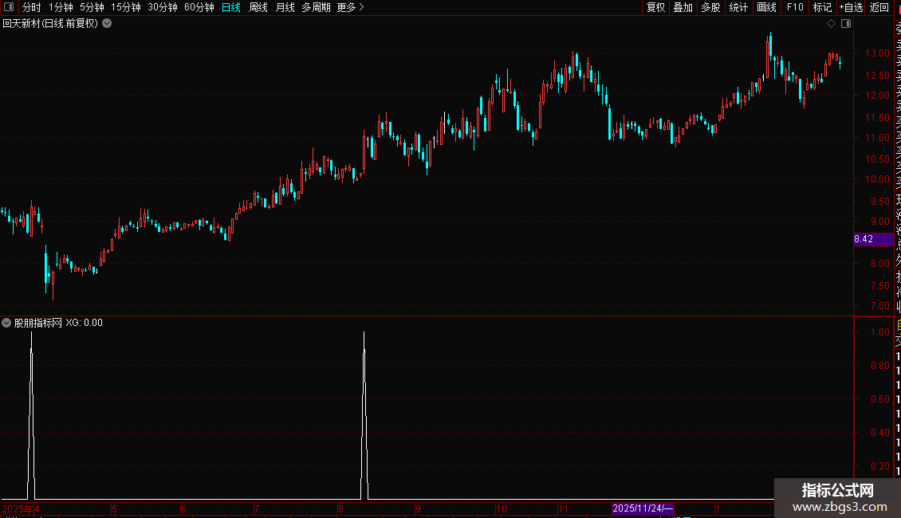Click the 复权 button
The height and width of the screenshot is (518, 901).
655,7
